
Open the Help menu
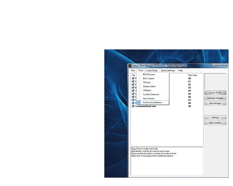[181, 70]
